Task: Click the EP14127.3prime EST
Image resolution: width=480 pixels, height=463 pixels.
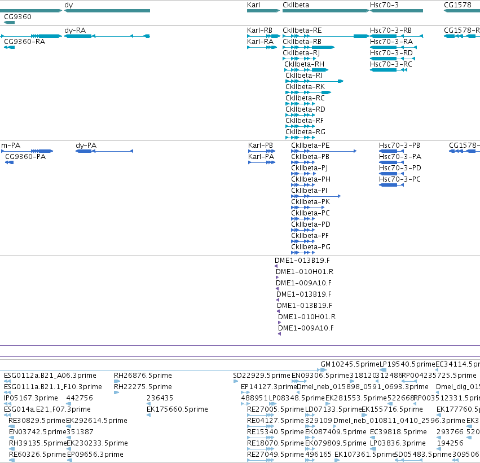Action: click(x=269, y=387)
